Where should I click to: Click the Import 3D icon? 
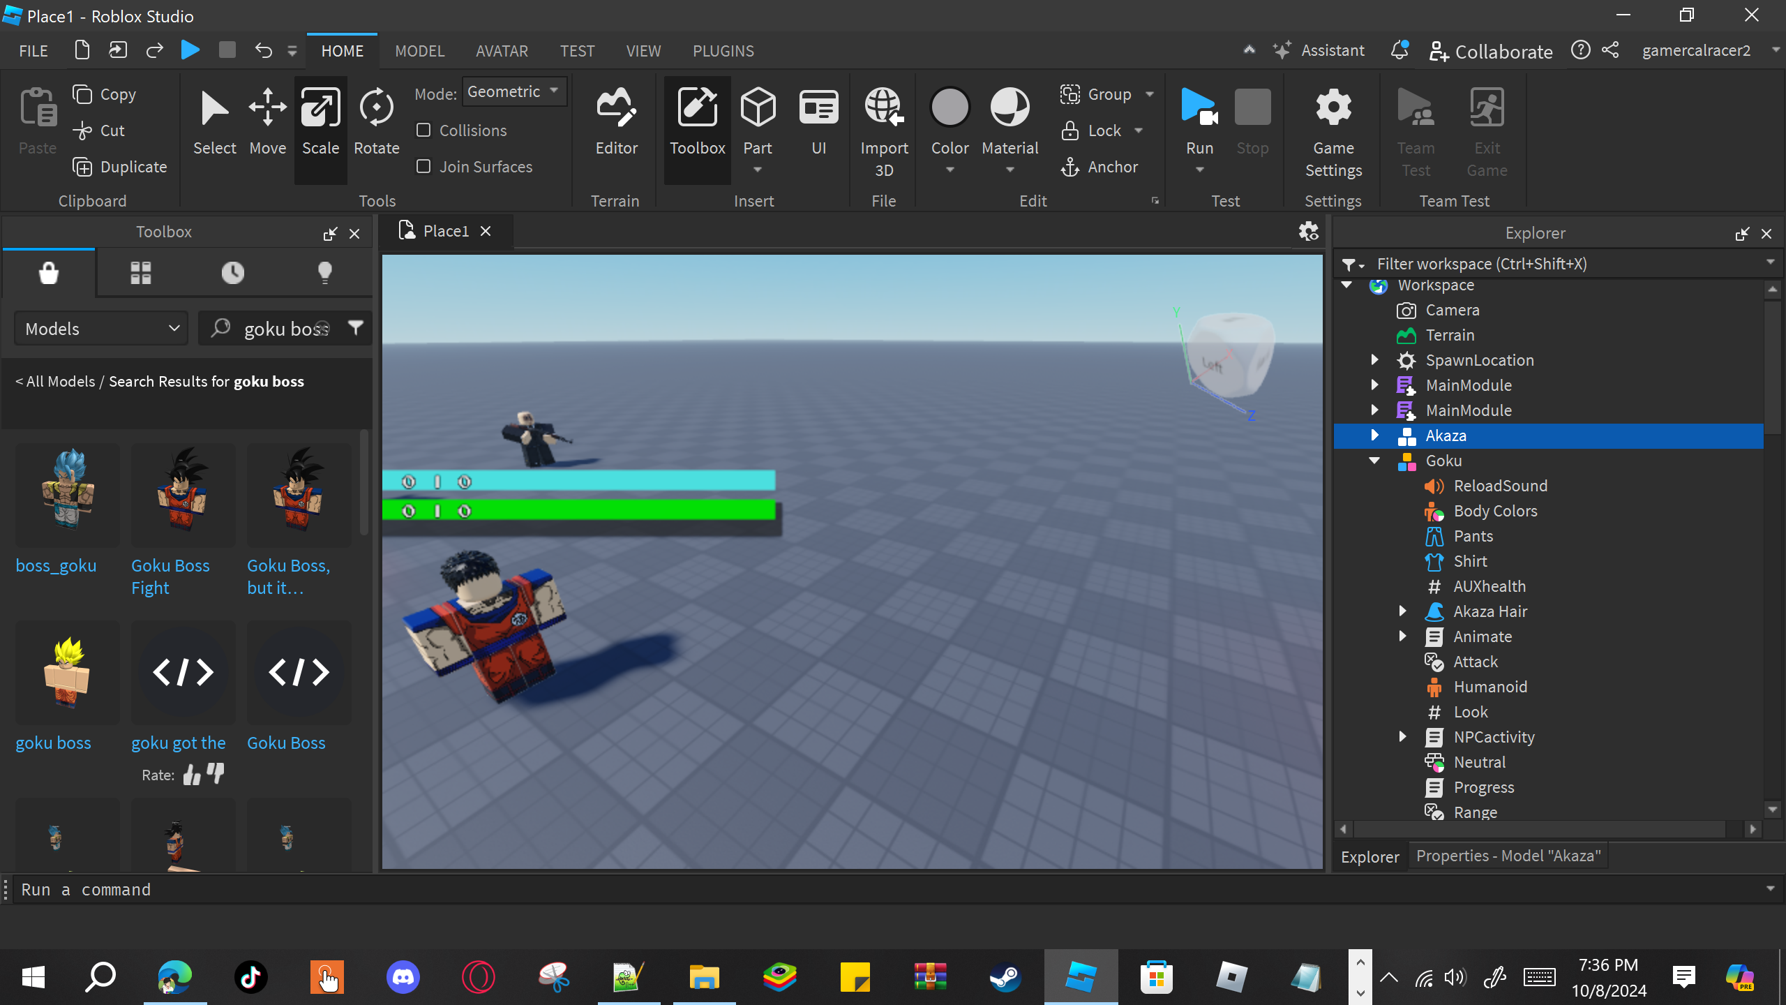[884, 108]
